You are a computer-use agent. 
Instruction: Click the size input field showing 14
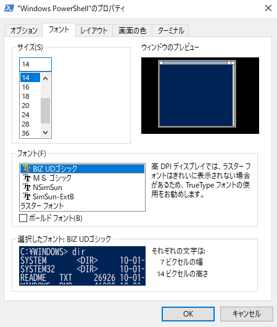click(35, 64)
